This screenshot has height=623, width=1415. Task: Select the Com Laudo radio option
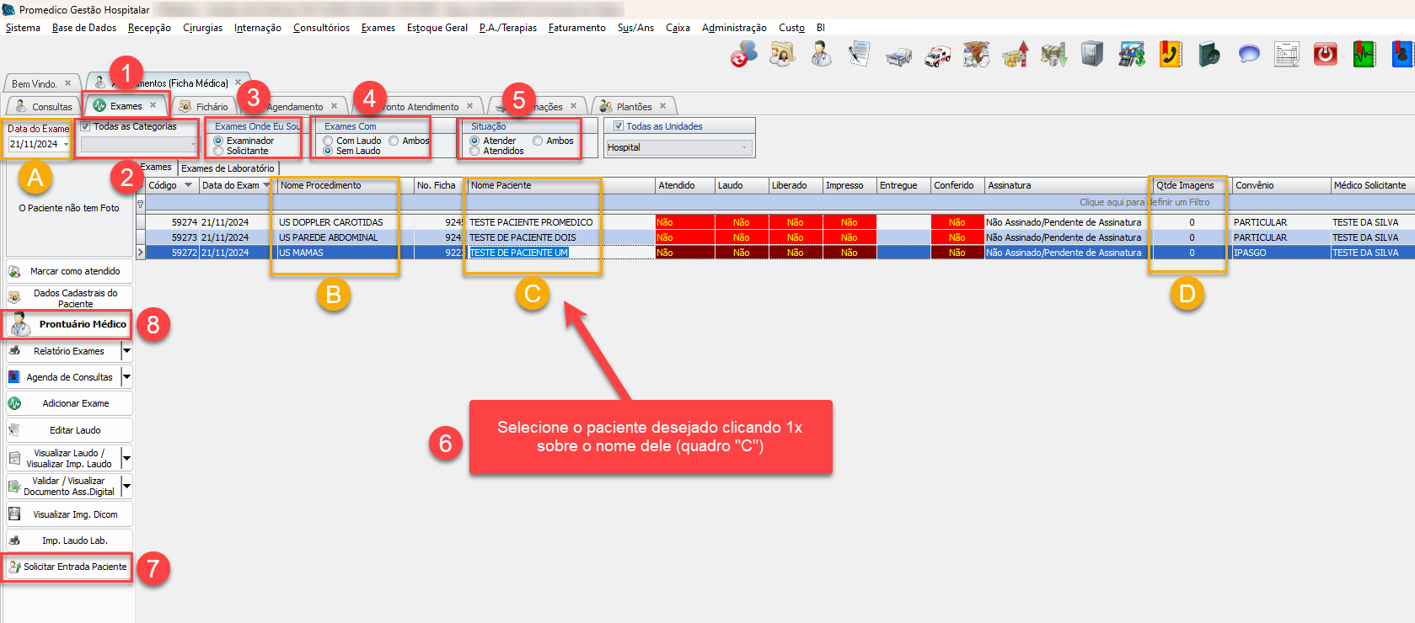(329, 141)
